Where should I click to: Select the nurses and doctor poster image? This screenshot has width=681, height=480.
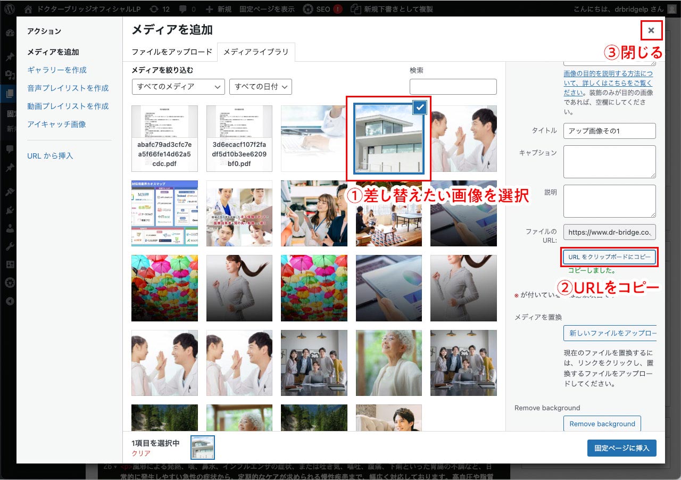[x=239, y=213]
